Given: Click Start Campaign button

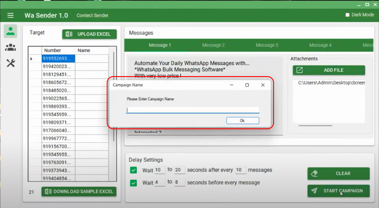Looking at the screenshot, I should (x=338, y=191).
